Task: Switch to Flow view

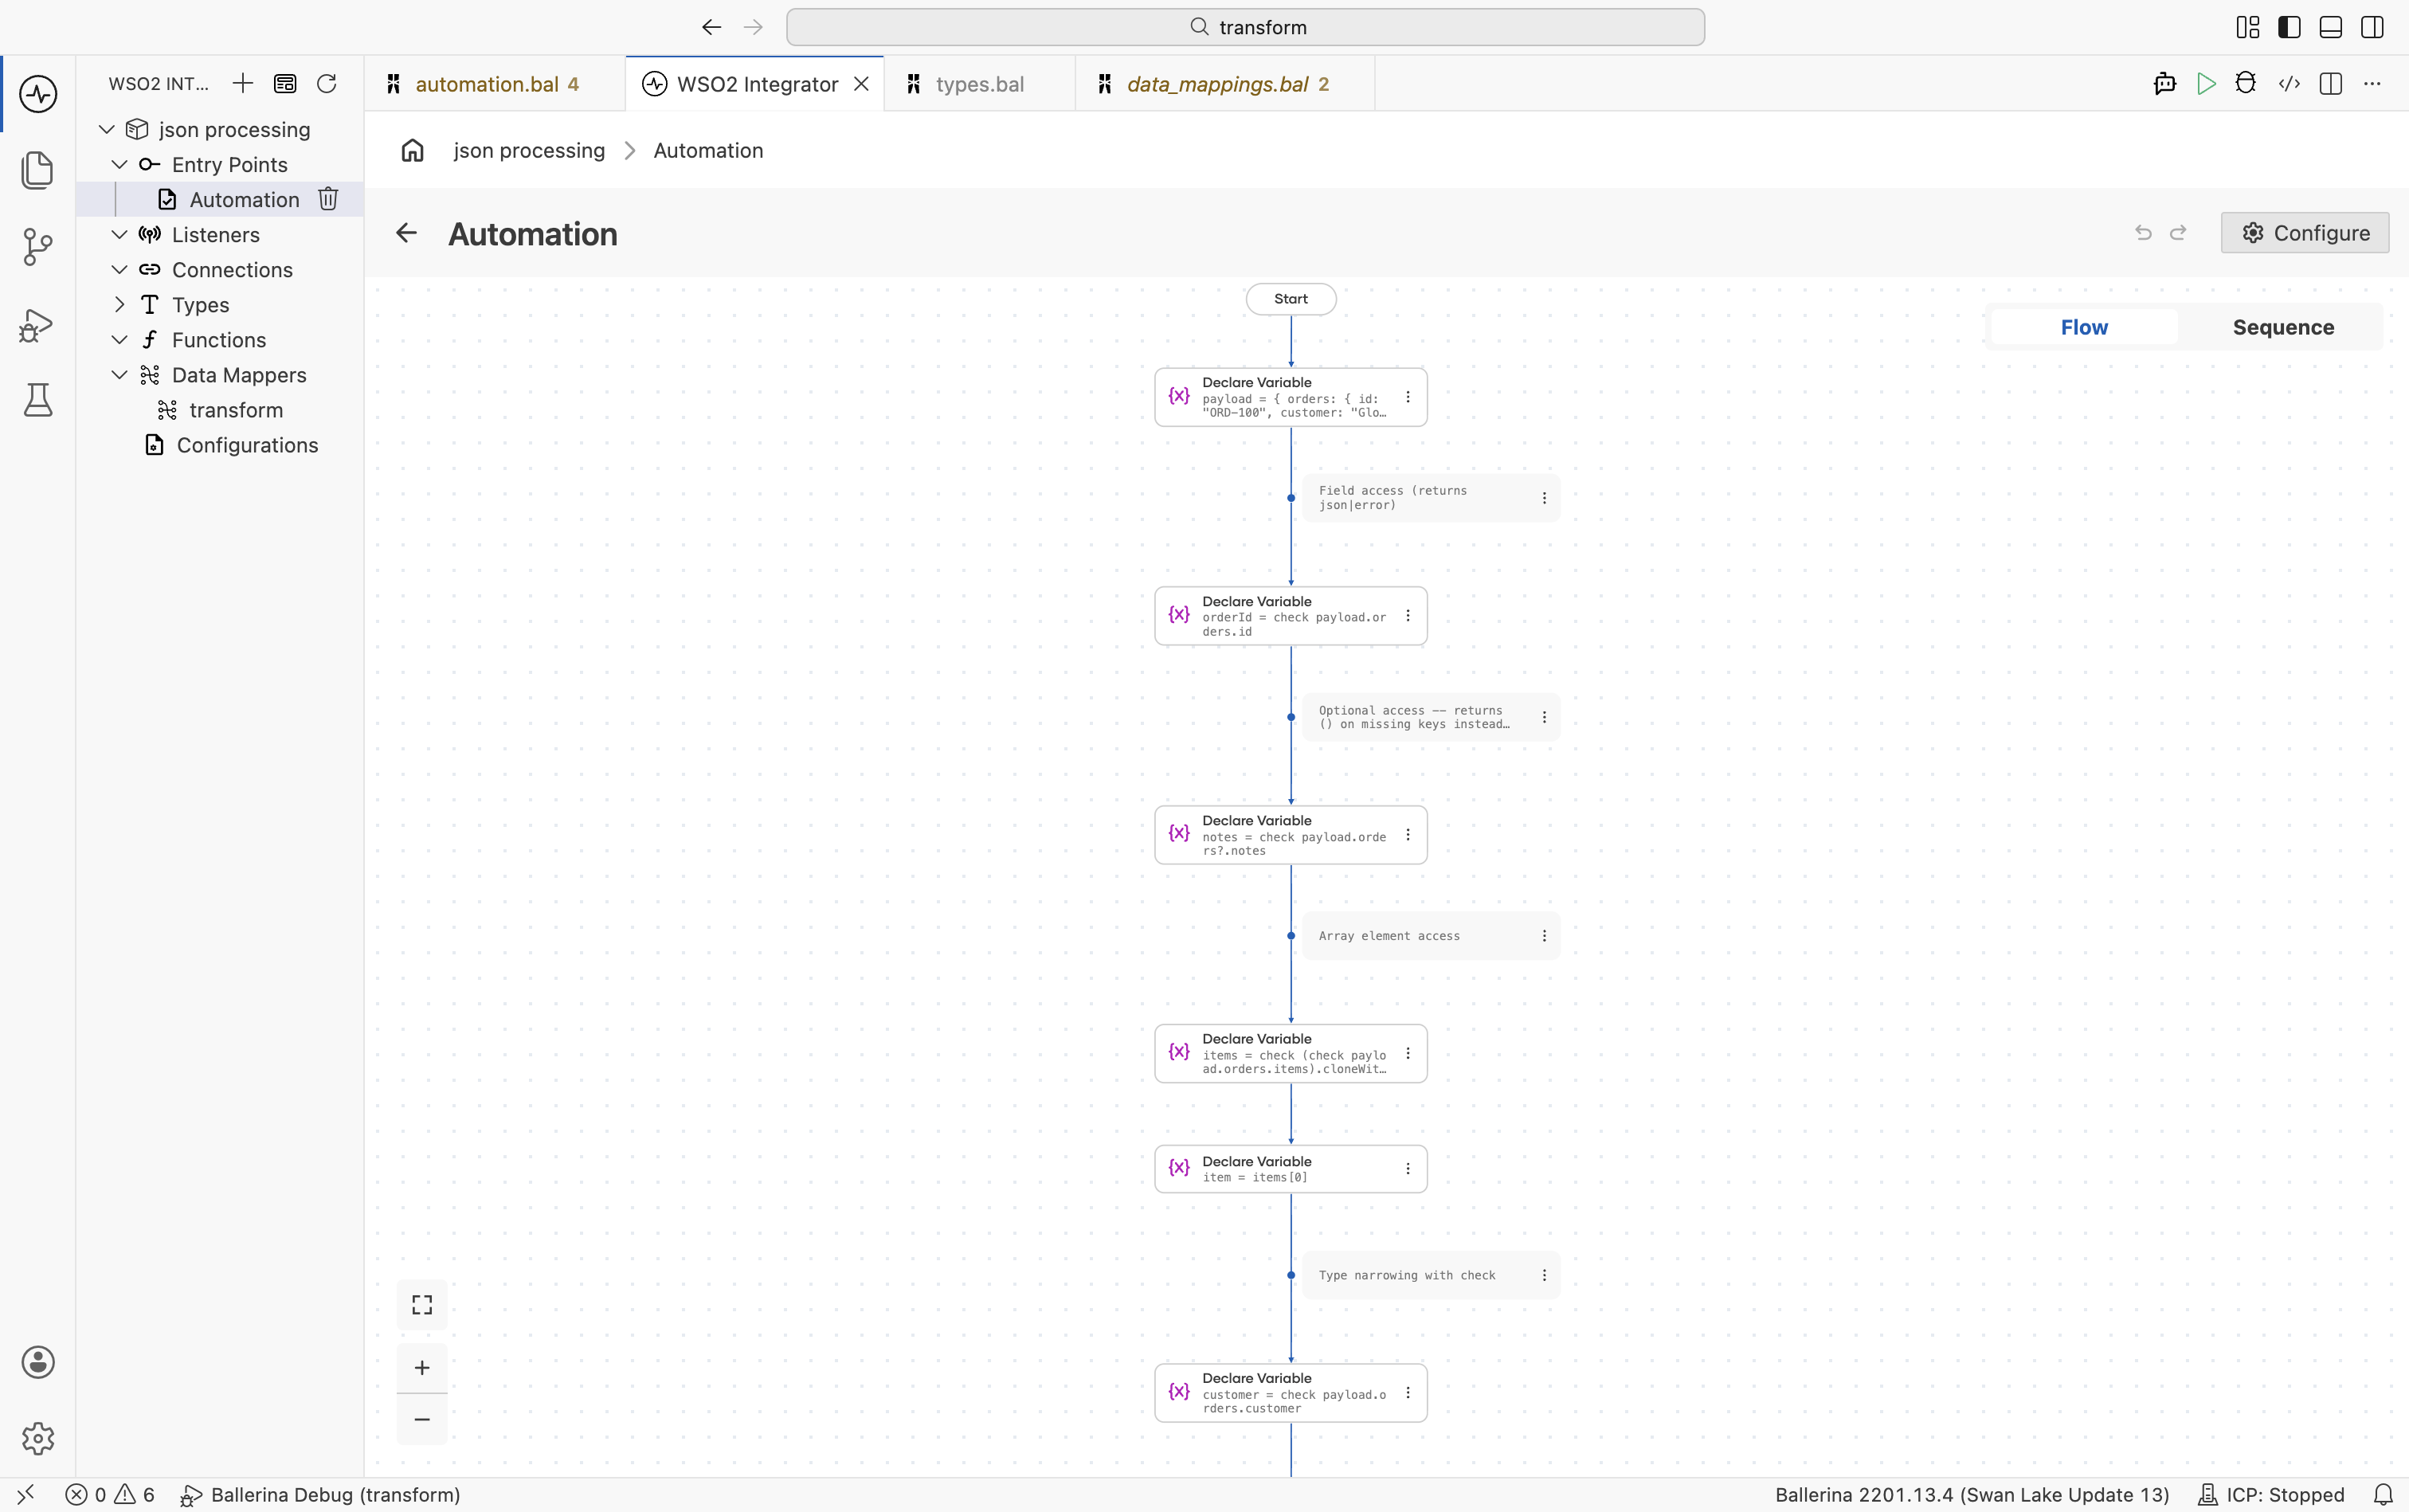Action: pyautogui.click(x=2084, y=327)
